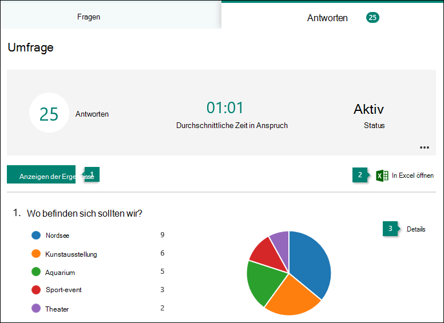Click the blue pie chart slice
Viewport: 444px width, 323px height.
(x=308, y=262)
